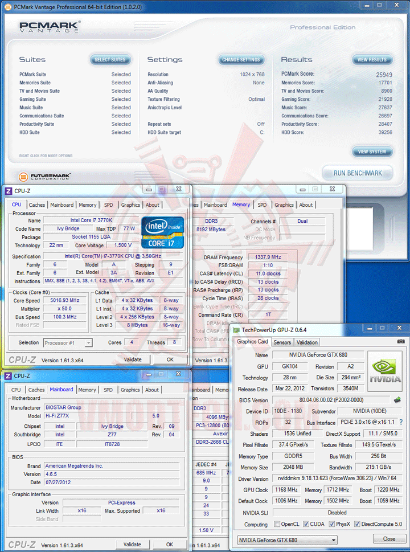This screenshot has width=410, height=552.
Task: Click the Memory tab in background CPU-Z memory window
Action: [x=241, y=205]
